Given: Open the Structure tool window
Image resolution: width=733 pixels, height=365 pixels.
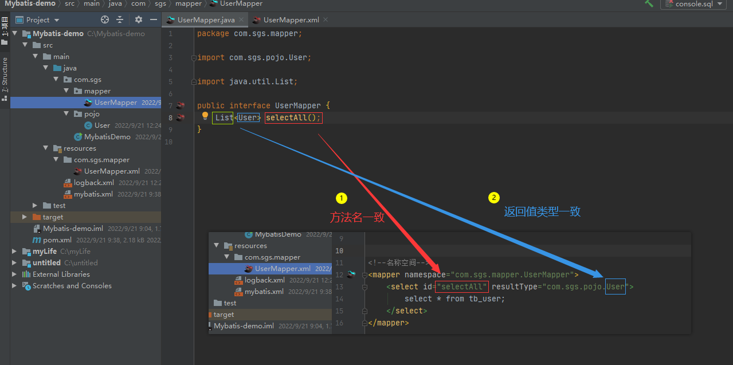Looking at the screenshot, I should tap(5, 79).
